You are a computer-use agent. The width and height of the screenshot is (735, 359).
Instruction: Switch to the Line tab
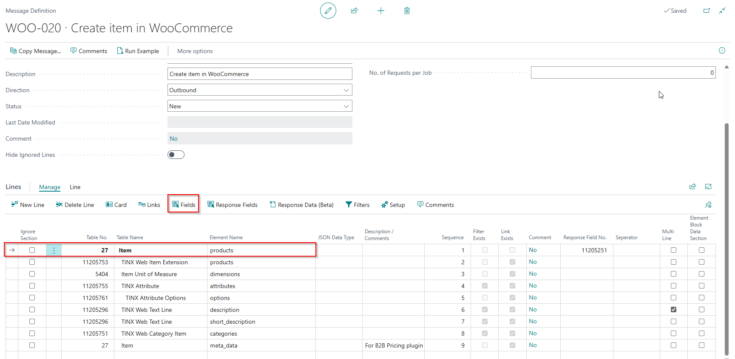coord(75,187)
